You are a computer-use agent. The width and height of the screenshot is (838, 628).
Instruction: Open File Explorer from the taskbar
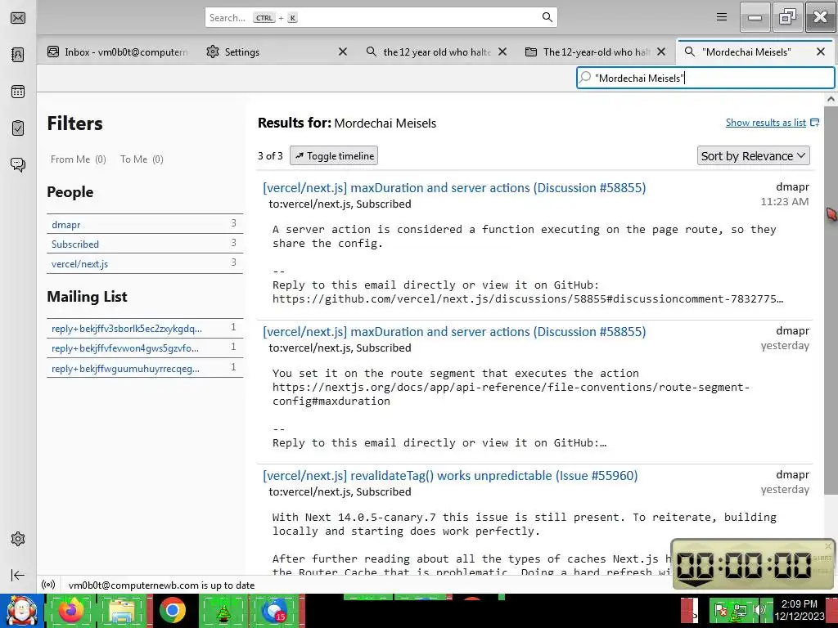122,611
